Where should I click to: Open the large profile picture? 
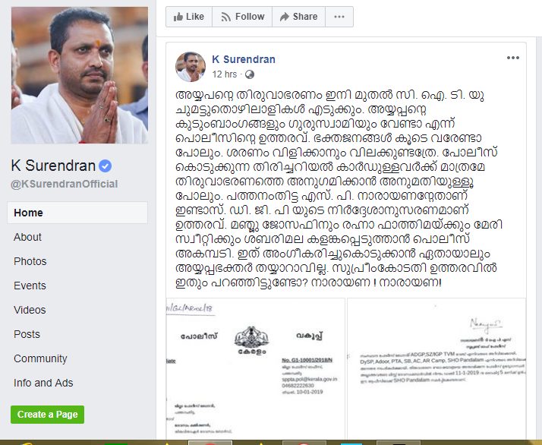(80, 75)
